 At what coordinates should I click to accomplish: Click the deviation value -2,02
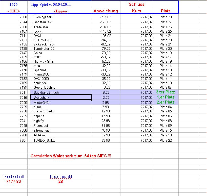pos(106,97)
